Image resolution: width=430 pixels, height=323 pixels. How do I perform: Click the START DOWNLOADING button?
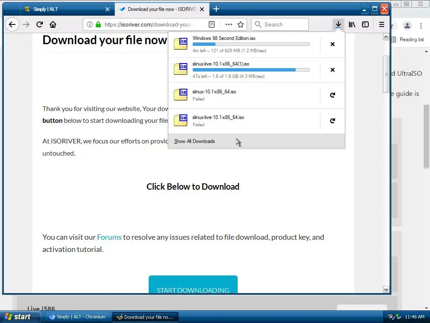[x=193, y=285]
